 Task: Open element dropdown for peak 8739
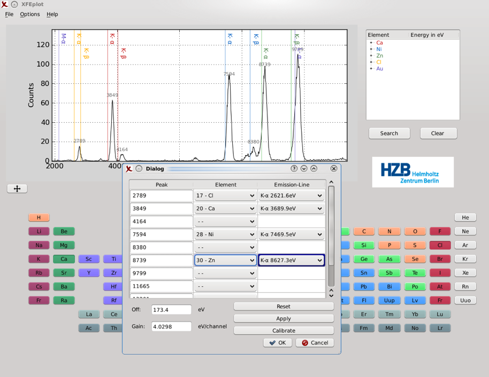pyautogui.click(x=225, y=260)
